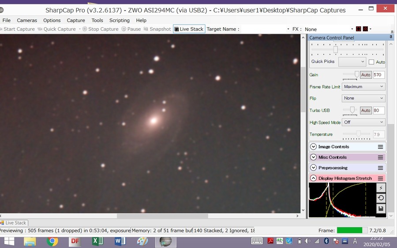Click Quick Capture button

coord(57,29)
